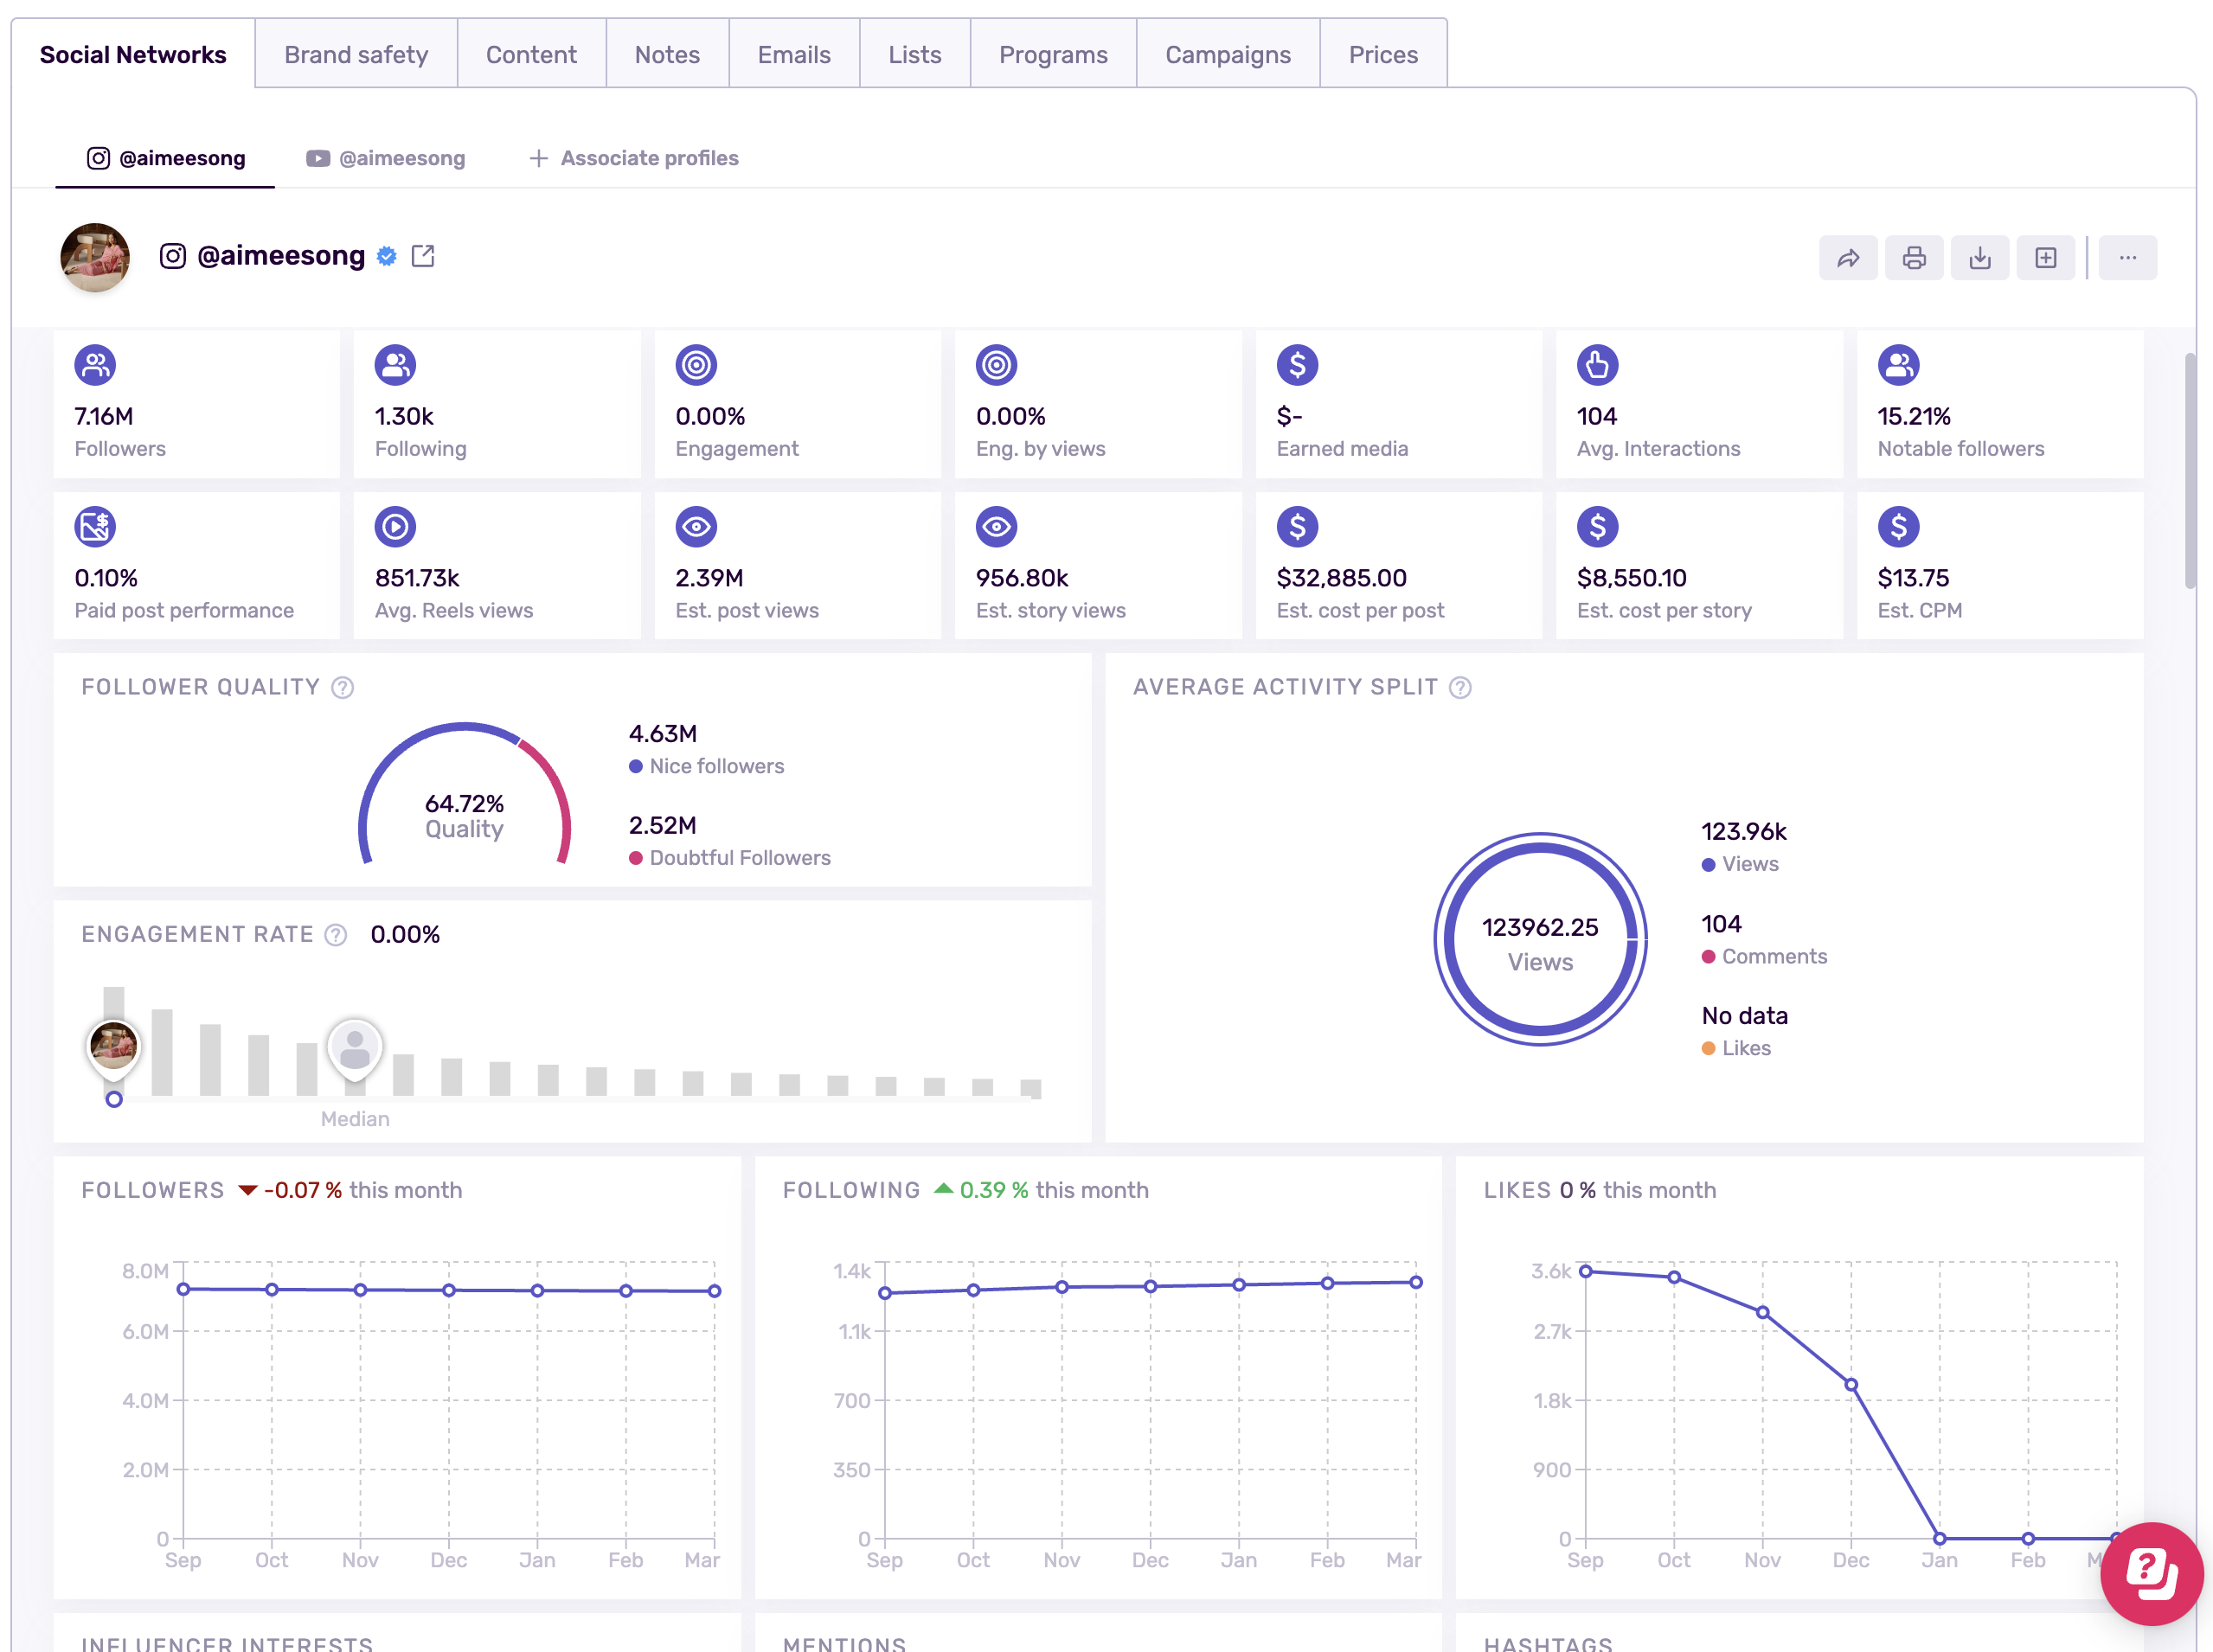Open the Follower Quality help tooltip
2213x1652 pixels.
point(342,687)
